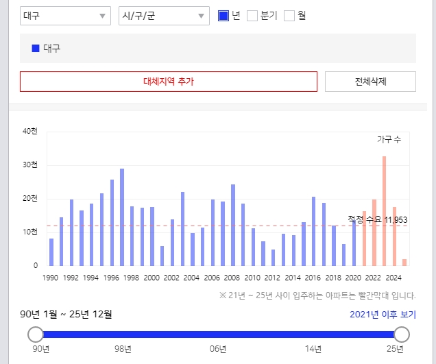Viewport: 436px width, 364px height.
Task: Select the first bar for 1990
Action: click(x=51, y=252)
